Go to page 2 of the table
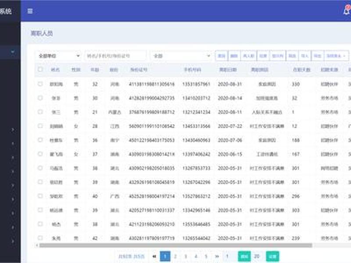351x263 pixels. [x=175, y=256]
